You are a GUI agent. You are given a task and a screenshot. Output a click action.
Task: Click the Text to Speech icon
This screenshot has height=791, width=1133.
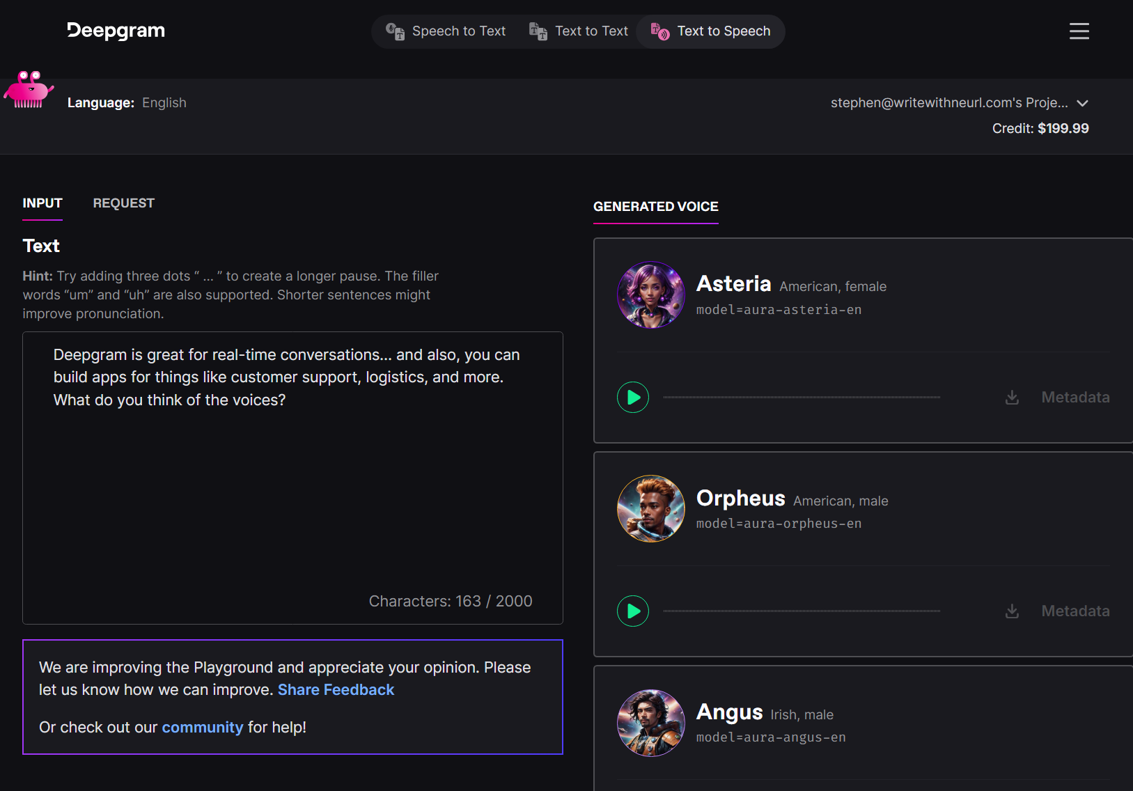tap(660, 31)
